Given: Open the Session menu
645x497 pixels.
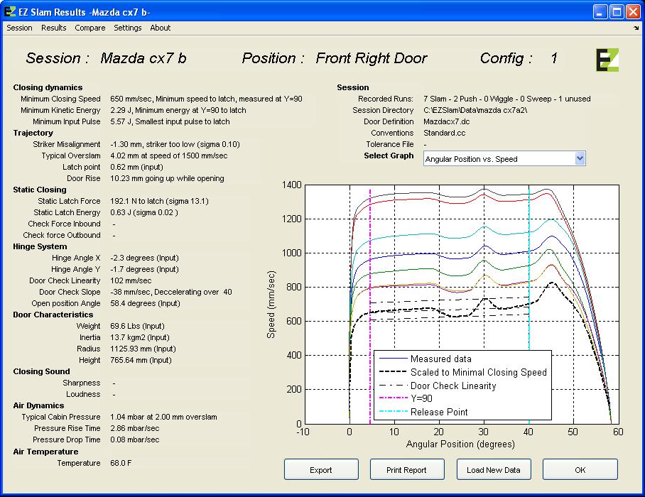Looking at the screenshot, I should pos(19,28).
